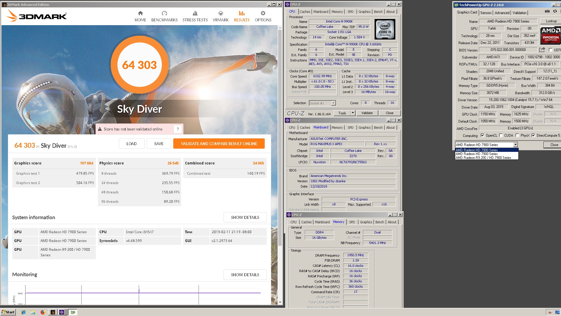
Task: Switch to the Caches tab in top CPU-Z window
Action: click(305, 12)
